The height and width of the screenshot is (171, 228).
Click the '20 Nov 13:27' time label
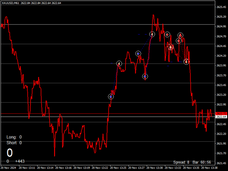coord(136,168)
